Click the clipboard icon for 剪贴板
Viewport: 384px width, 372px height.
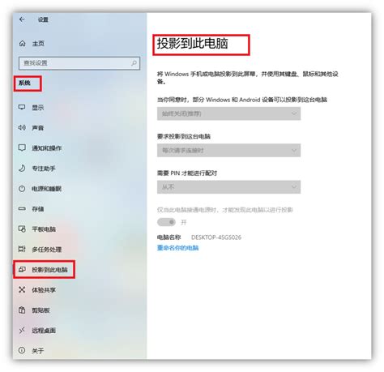pos(22,310)
